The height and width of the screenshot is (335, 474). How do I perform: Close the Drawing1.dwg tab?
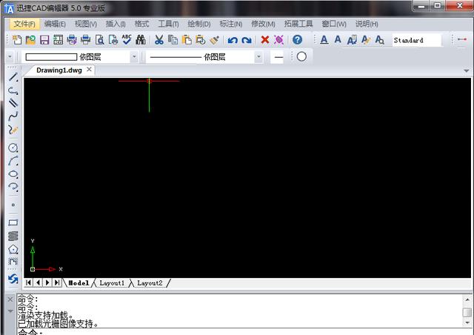click(x=89, y=70)
